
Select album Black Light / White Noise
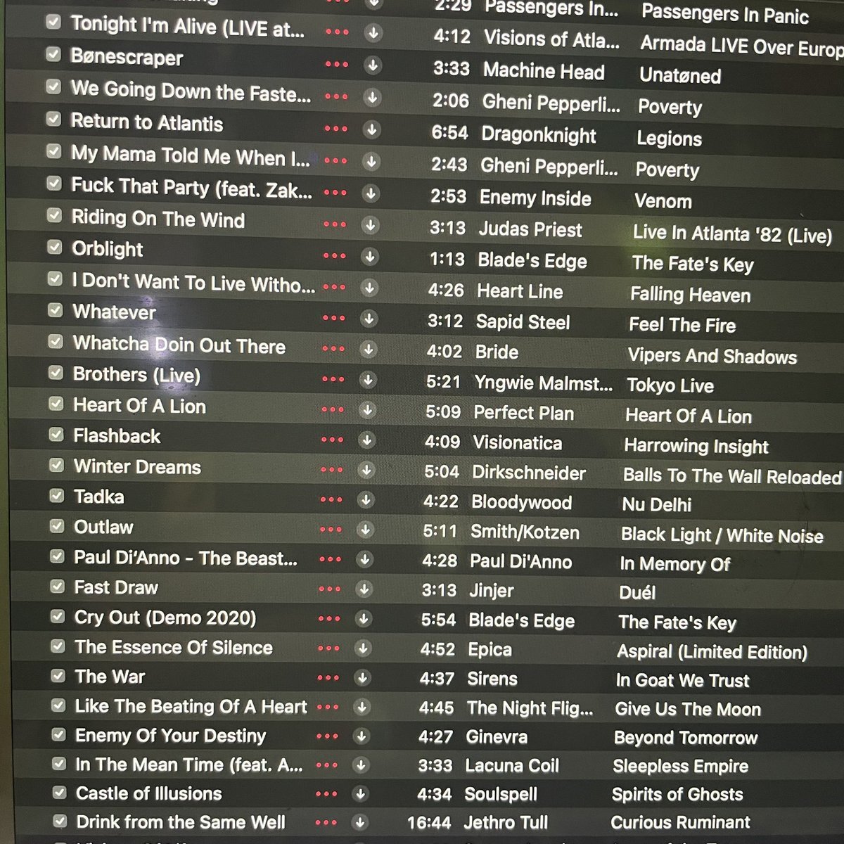click(x=722, y=535)
